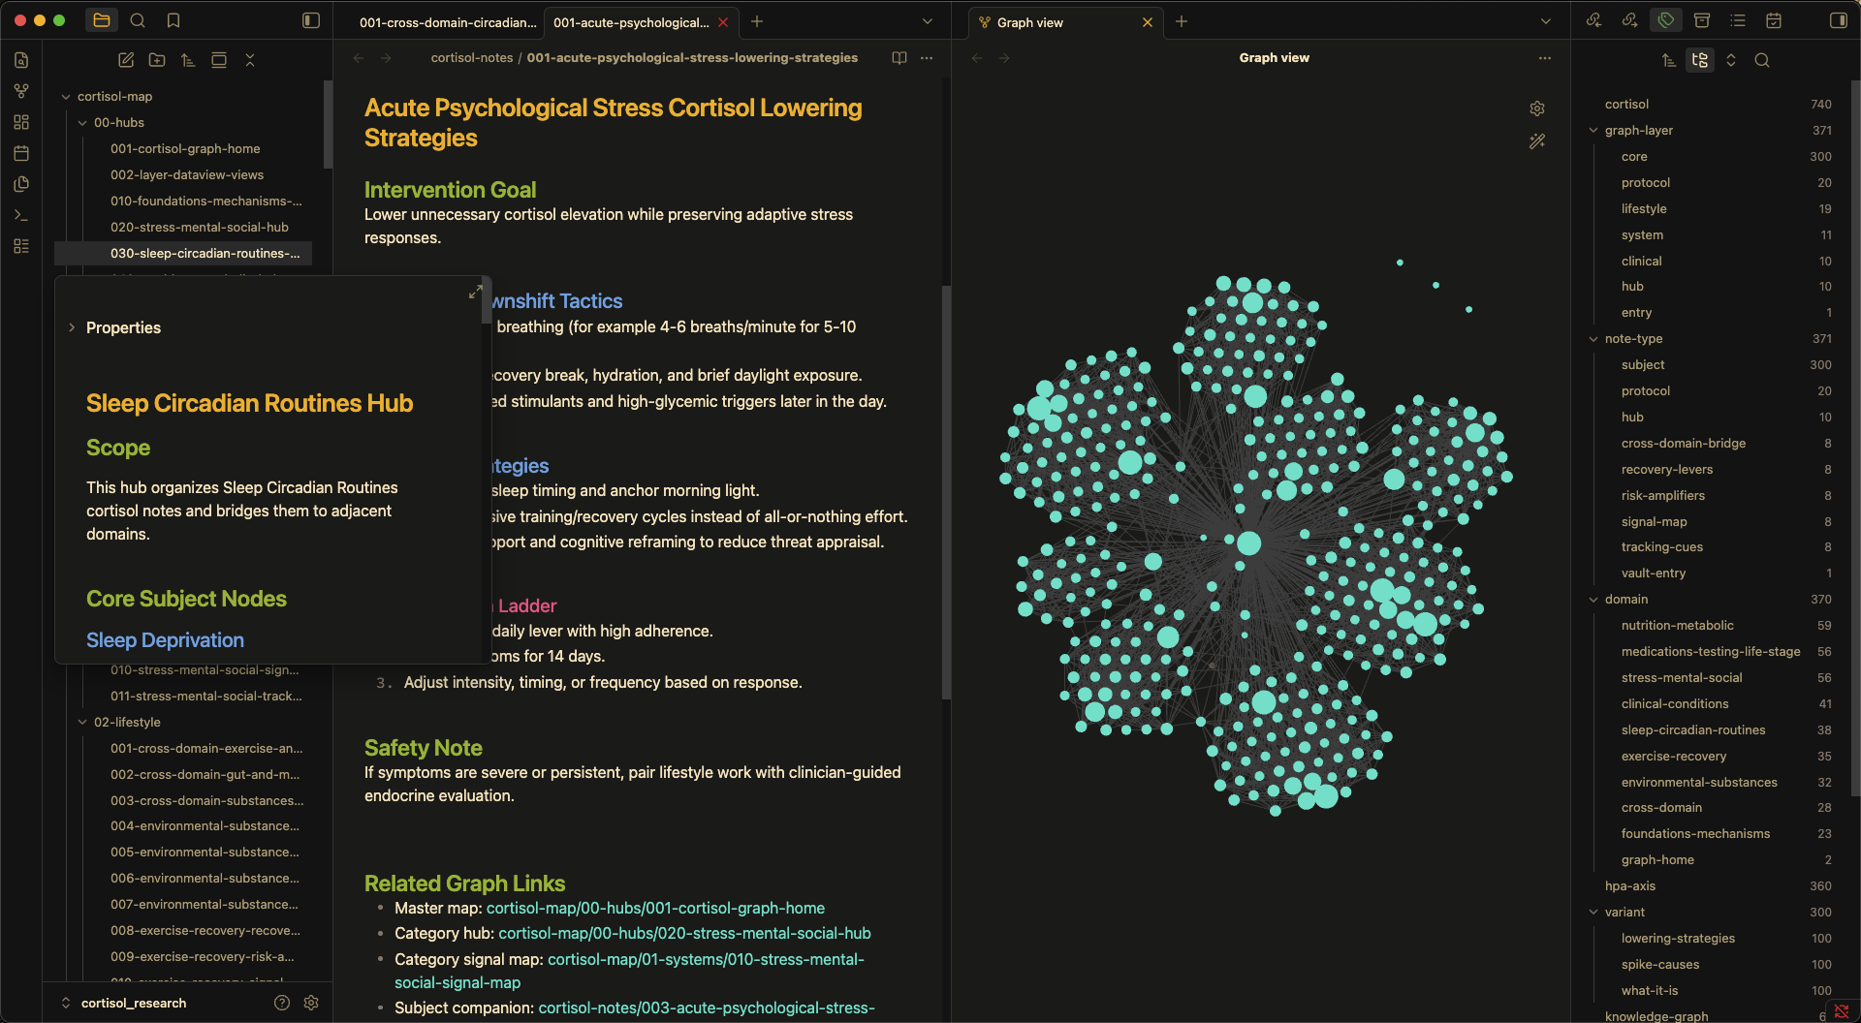Open today's daily note from ribbon
1861x1023 pixels.
click(21, 153)
